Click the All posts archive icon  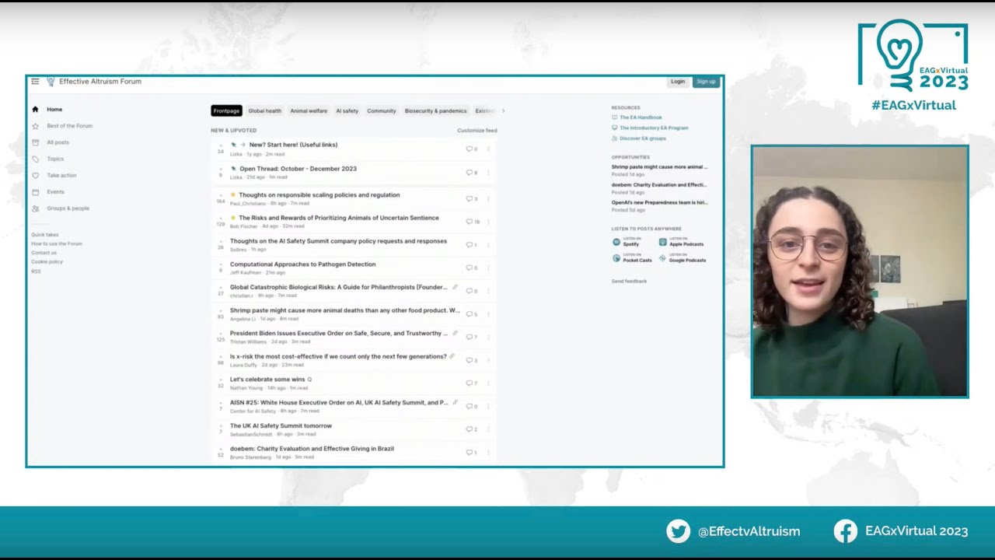click(35, 142)
